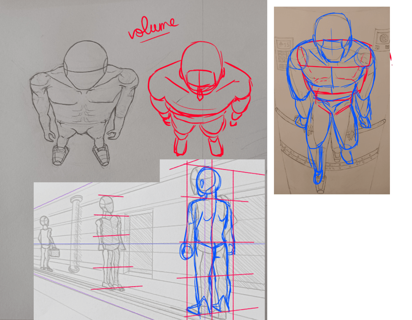Click the red sketch figure's foot
The width and height of the screenshot is (412, 320).
click(x=181, y=147)
